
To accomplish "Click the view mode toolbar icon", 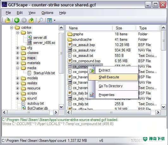I will (x=49, y=20).
